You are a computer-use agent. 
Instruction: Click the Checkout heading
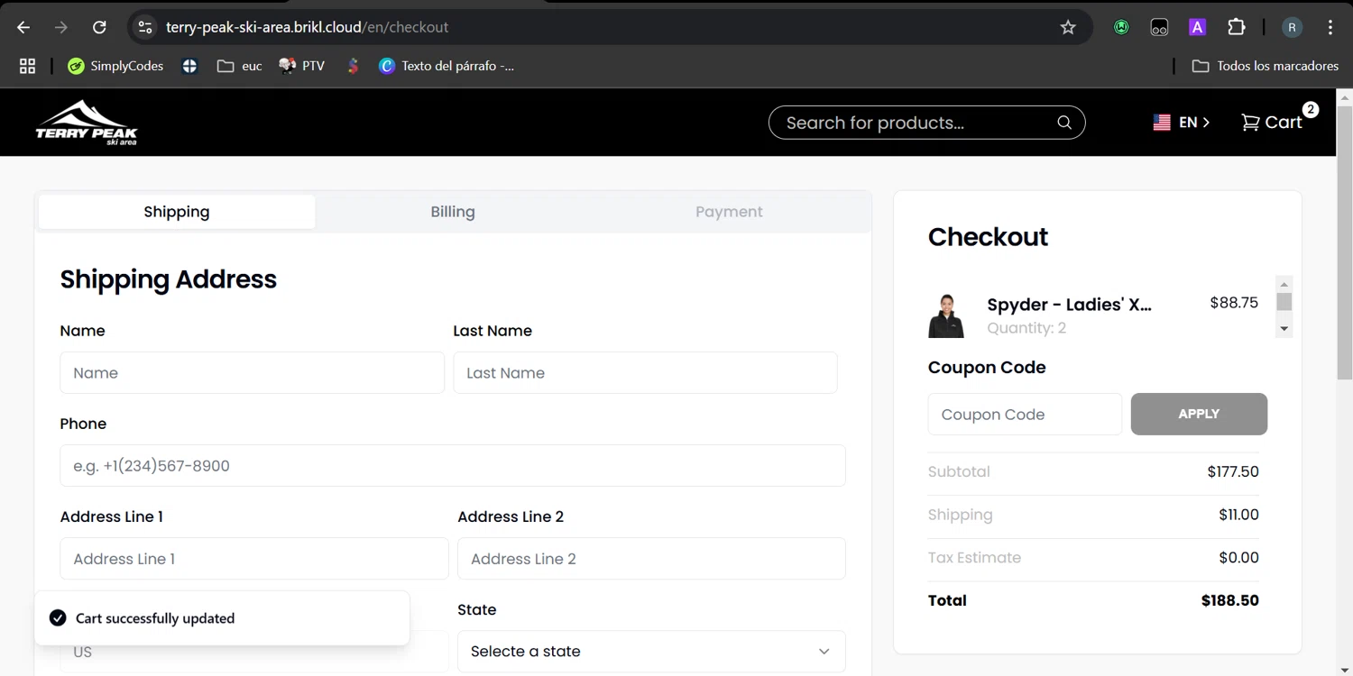(x=988, y=237)
